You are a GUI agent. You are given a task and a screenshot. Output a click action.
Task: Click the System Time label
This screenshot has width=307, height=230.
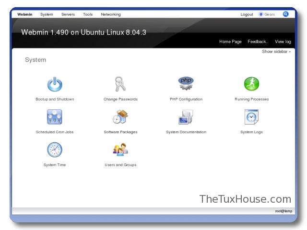pyautogui.click(x=54, y=165)
